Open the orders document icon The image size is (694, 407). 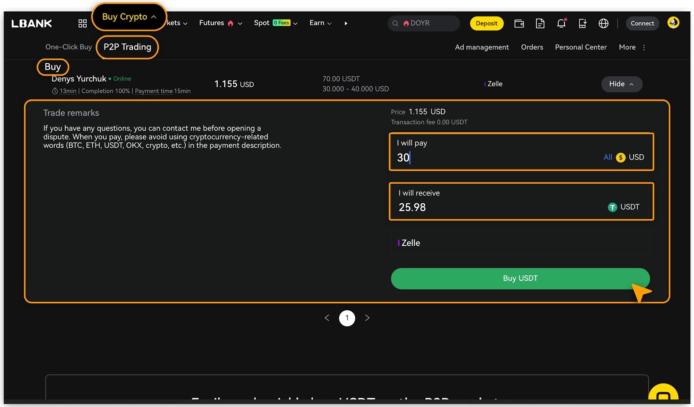pyautogui.click(x=540, y=23)
